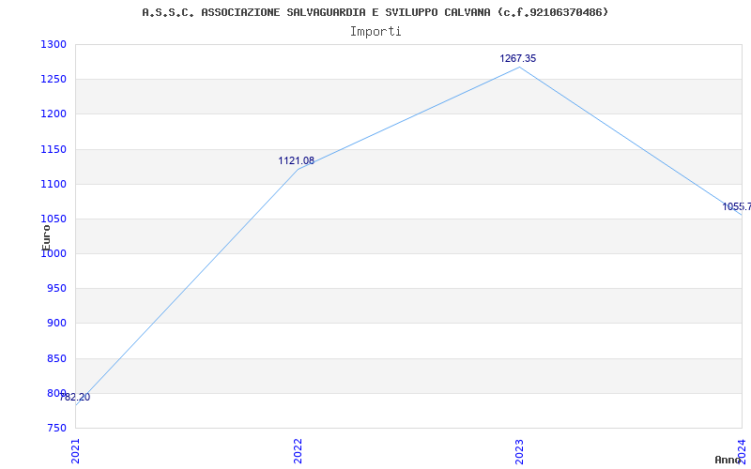Image resolution: width=751 pixels, height=469 pixels.
Task: Click the 1100 y-axis value
Action: (x=54, y=184)
